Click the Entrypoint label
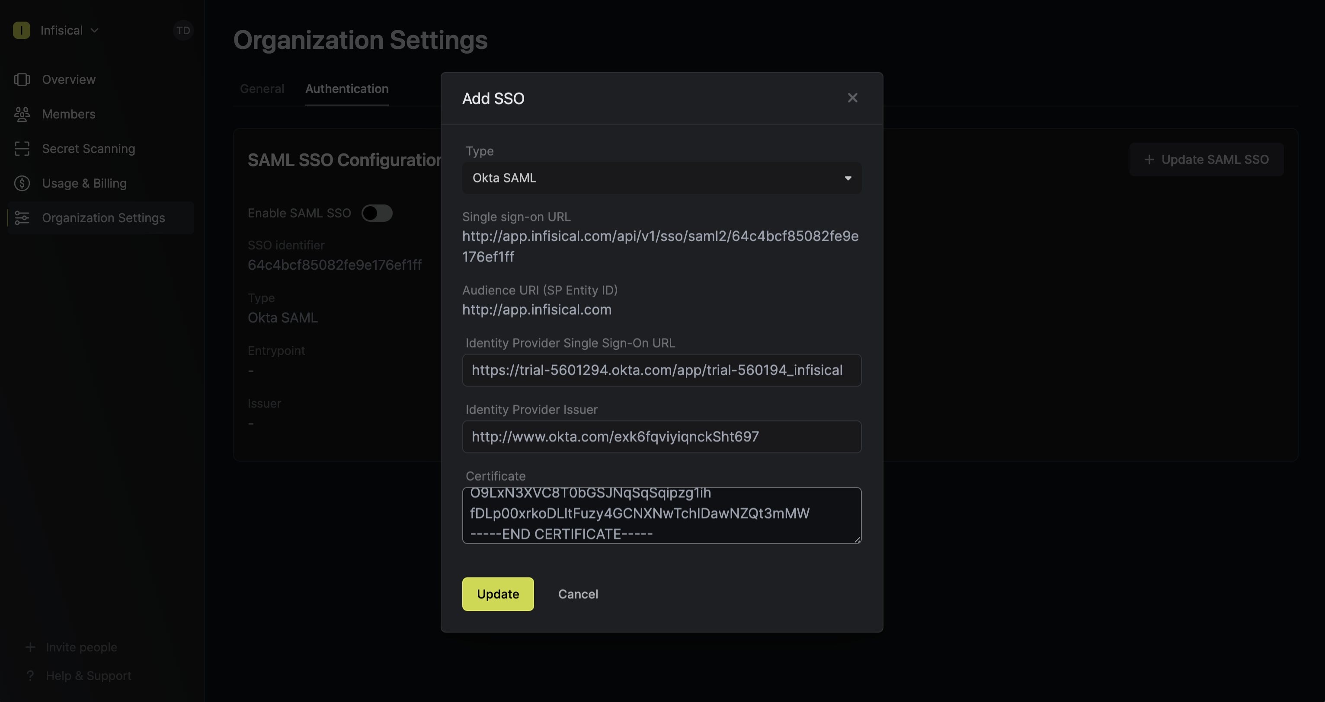The height and width of the screenshot is (702, 1325). coord(276,351)
